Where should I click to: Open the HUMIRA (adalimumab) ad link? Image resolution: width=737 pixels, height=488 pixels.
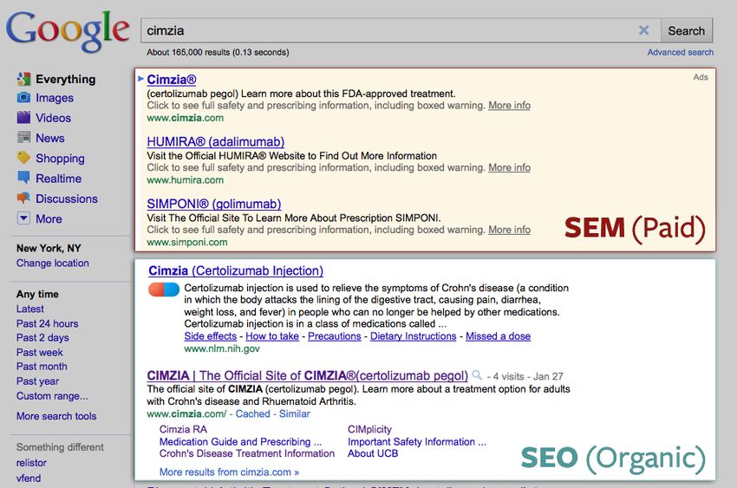(215, 141)
